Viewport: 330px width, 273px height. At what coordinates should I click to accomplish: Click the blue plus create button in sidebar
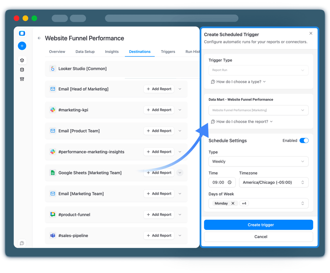pos(22,46)
